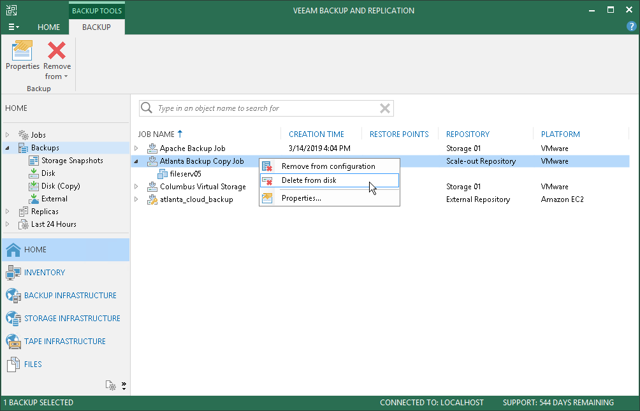
Task: Open Tape Infrastructure view icon
Action: tap(13, 342)
